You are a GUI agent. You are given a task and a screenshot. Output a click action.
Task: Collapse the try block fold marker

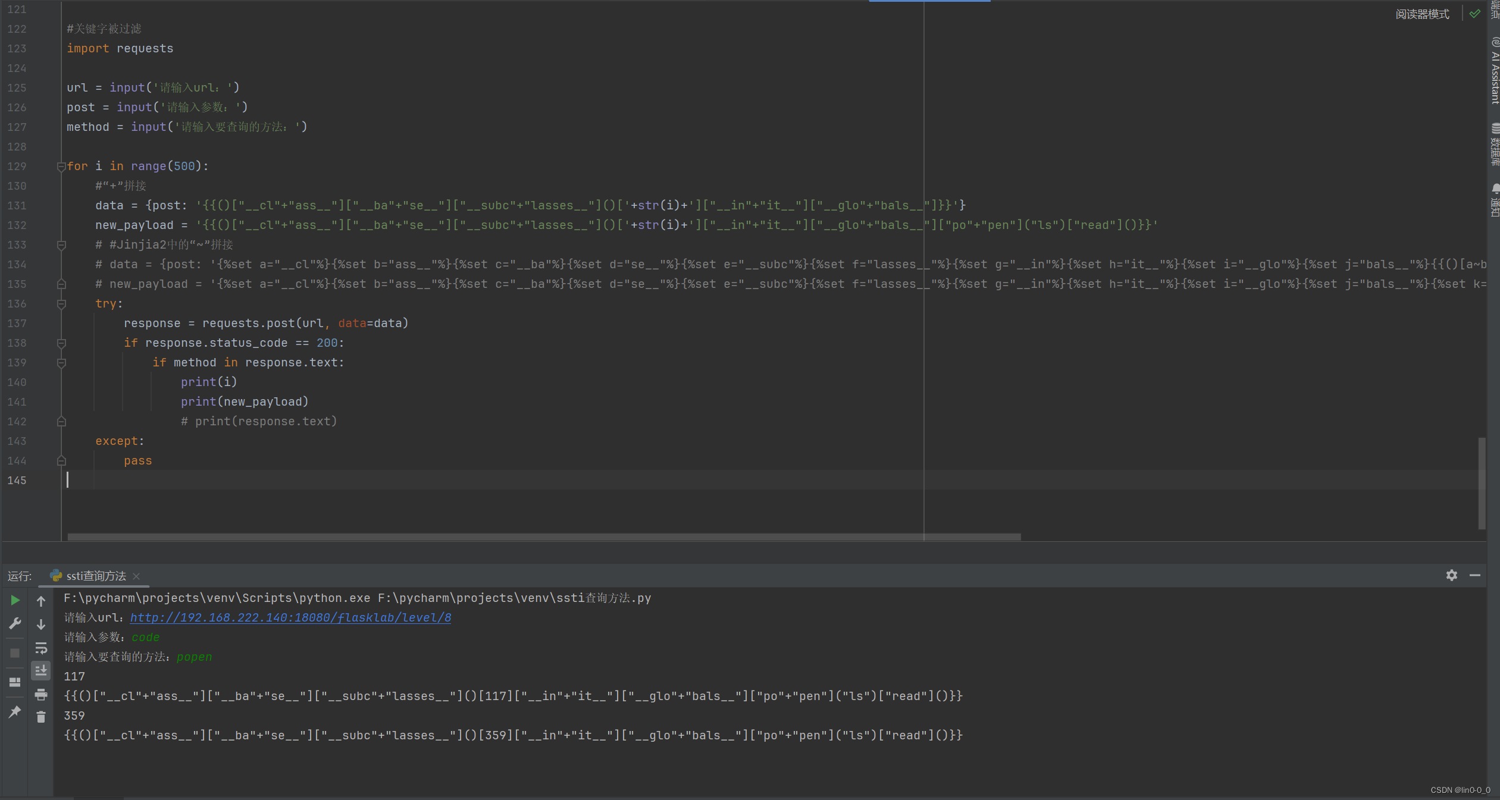coord(61,304)
